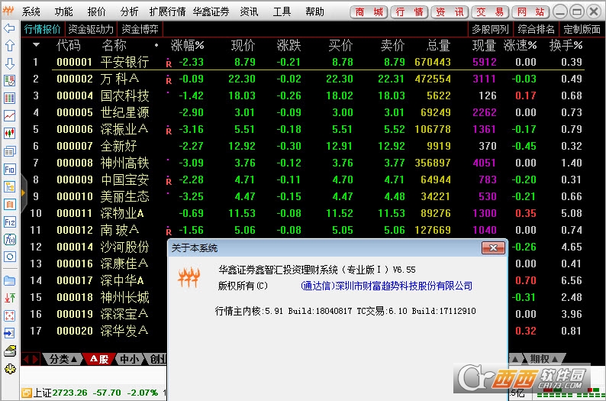Screen dimensions: 606x401
Task: Click the 行情 top button
Action: tap(409, 12)
